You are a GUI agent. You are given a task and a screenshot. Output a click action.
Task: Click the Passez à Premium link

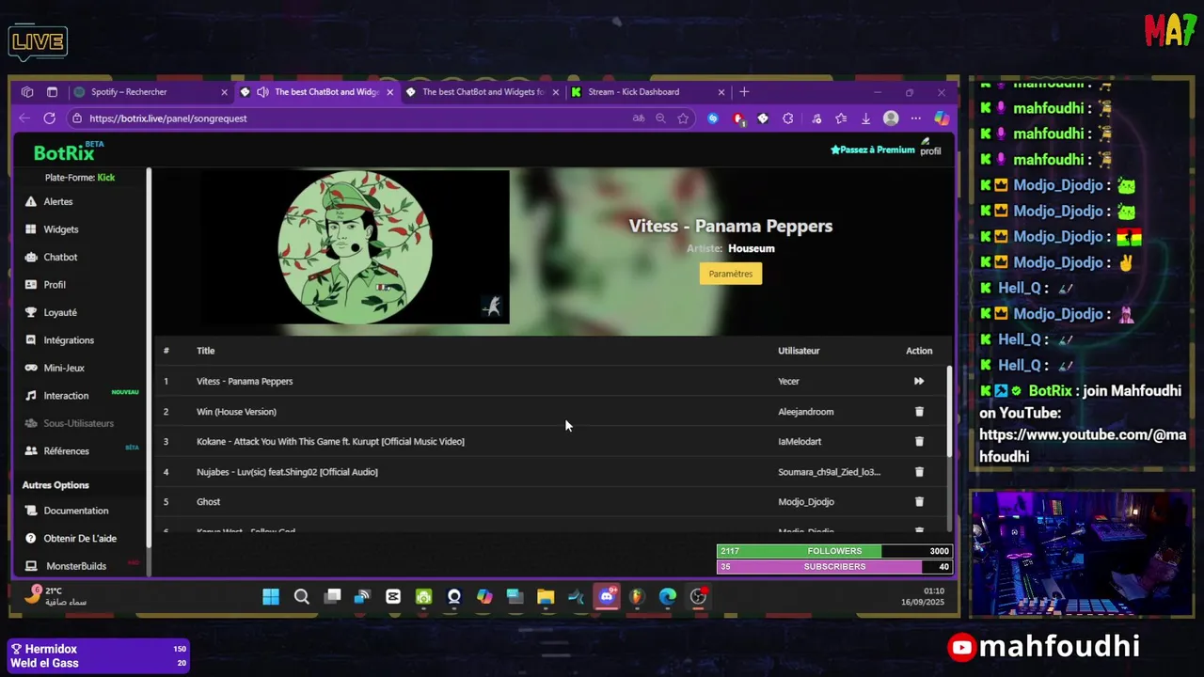pyautogui.click(x=872, y=150)
